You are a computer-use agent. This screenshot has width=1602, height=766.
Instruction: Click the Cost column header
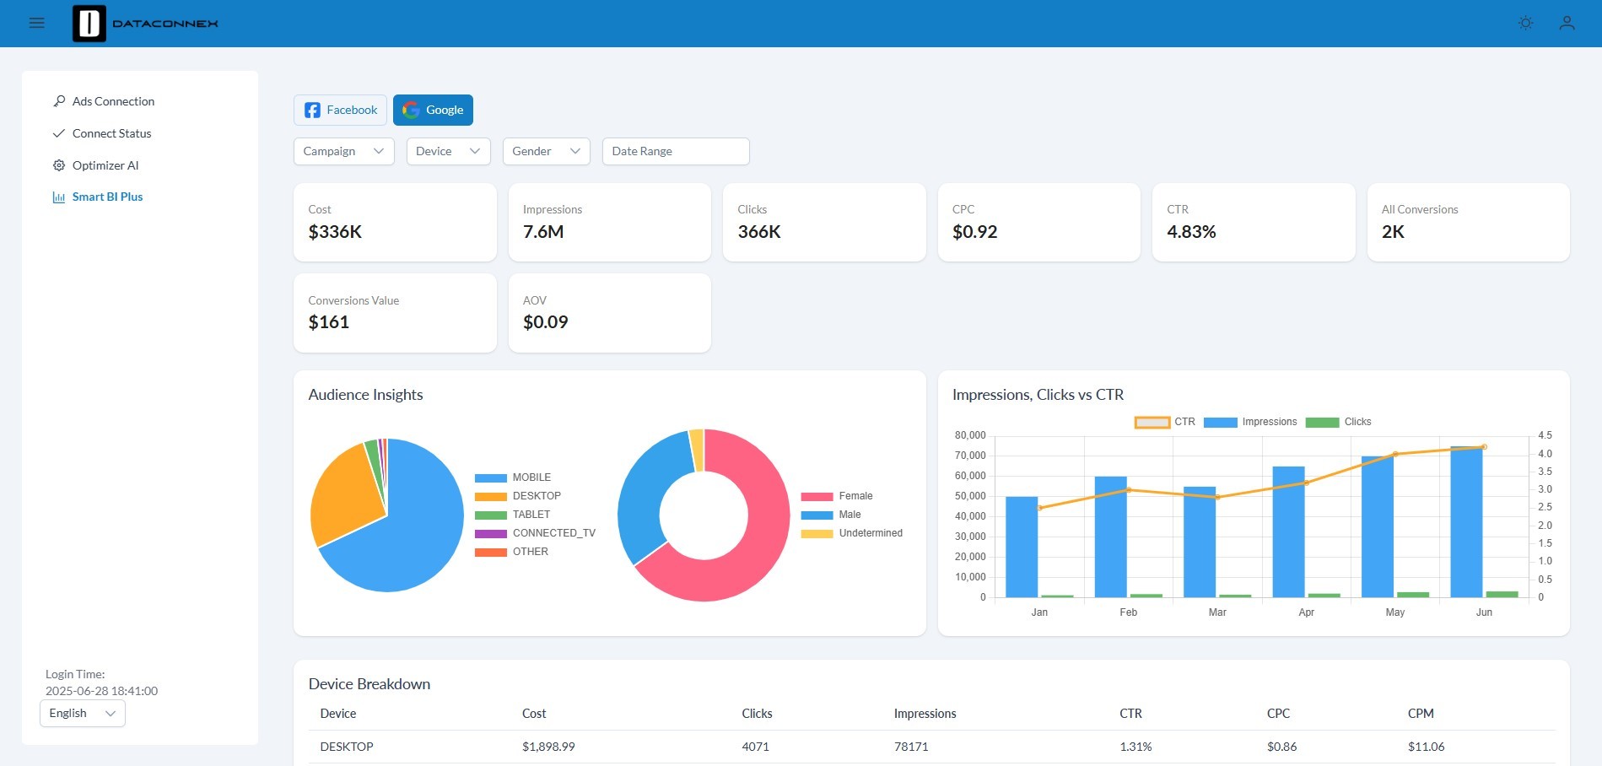(534, 714)
